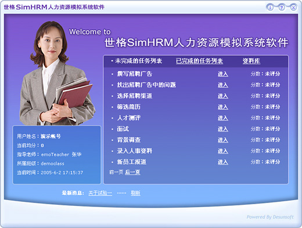Click 分数：未评分 in 撰写招聘广告 row
Image resolution: width=302 pixels, height=228 pixels.
coord(265,74)
